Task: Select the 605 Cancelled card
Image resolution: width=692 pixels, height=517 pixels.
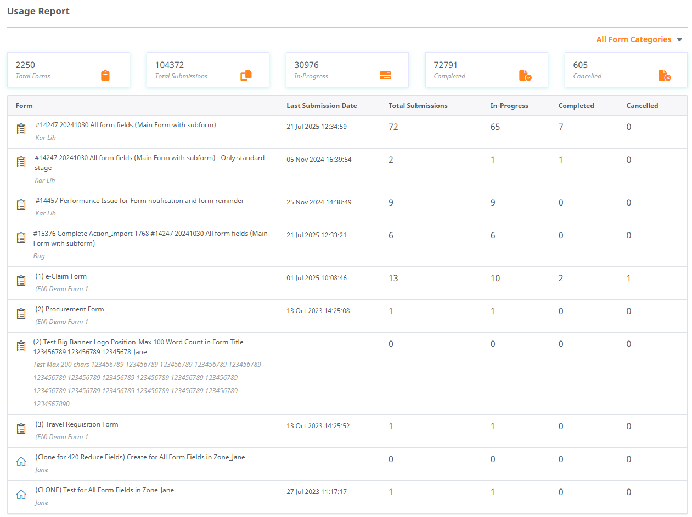Action: 626,70
